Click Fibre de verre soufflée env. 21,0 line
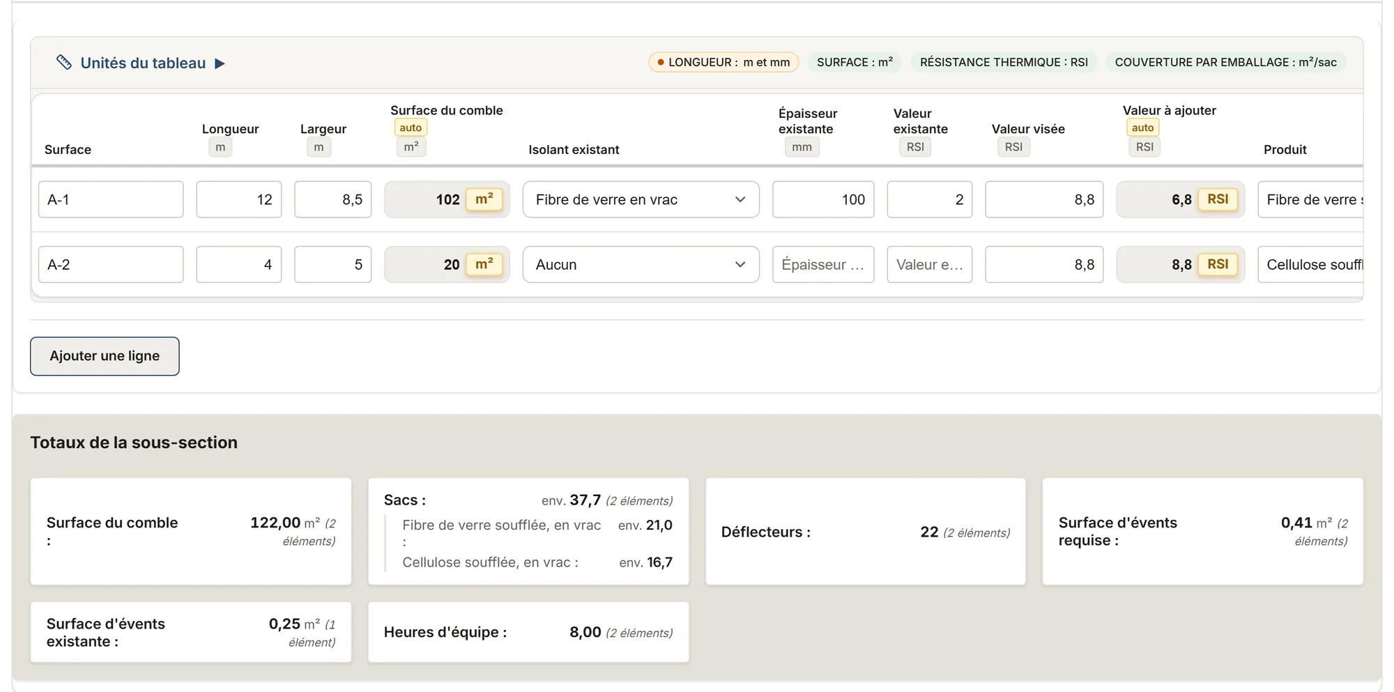 coord(537,533)
